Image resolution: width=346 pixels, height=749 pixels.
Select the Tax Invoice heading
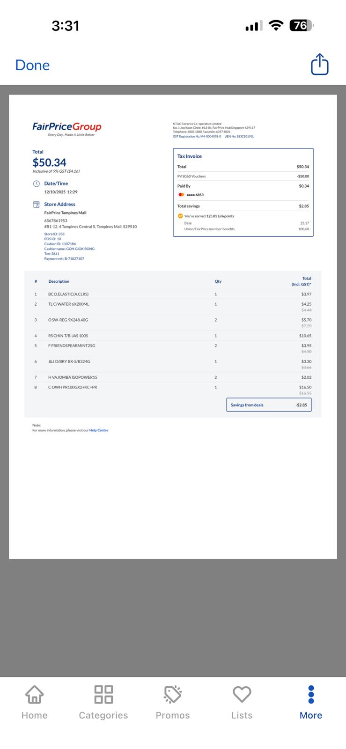click(190, 156)
